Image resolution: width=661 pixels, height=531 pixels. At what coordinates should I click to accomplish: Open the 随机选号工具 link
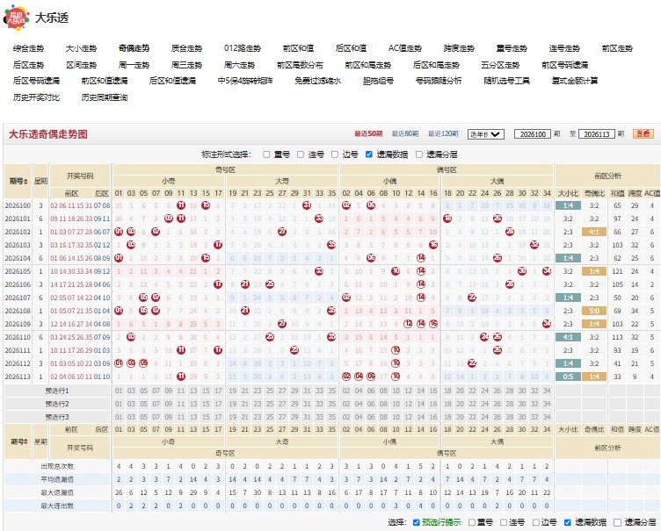point(506,81)
